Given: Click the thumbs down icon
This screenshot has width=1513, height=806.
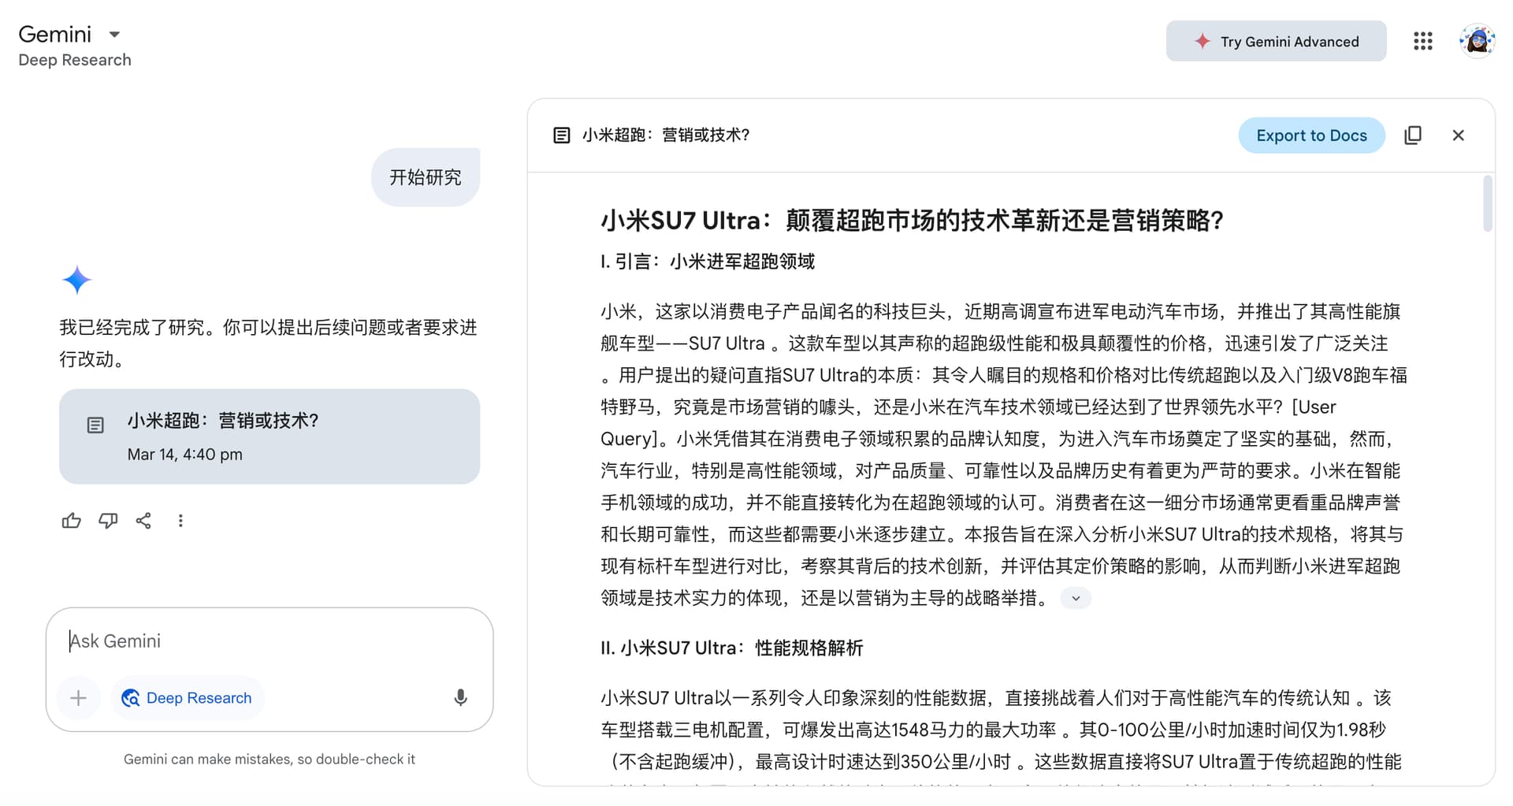Looking at the screenshot, I should pos(108,521).
